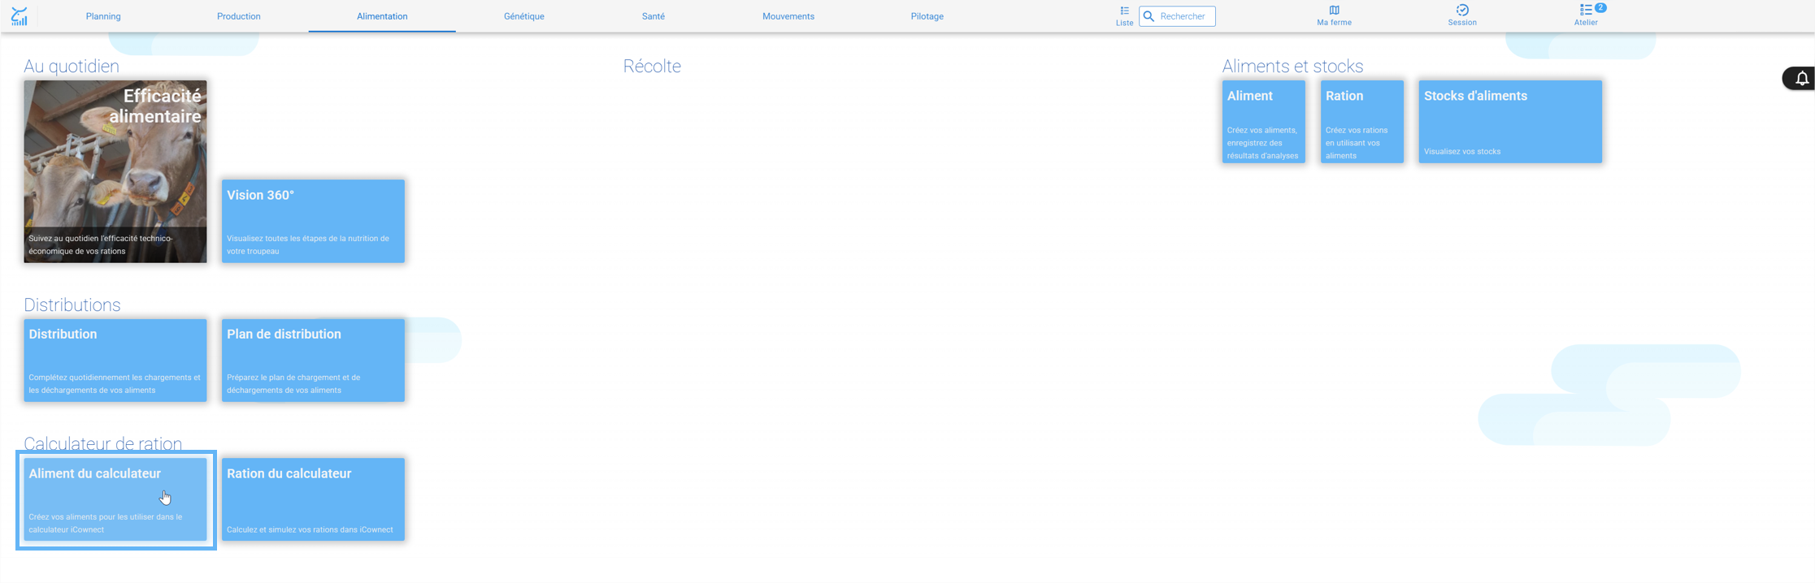Select the Alimentation tab
This screenshot has height=583, width=1815.
click(x=382, y=16)
